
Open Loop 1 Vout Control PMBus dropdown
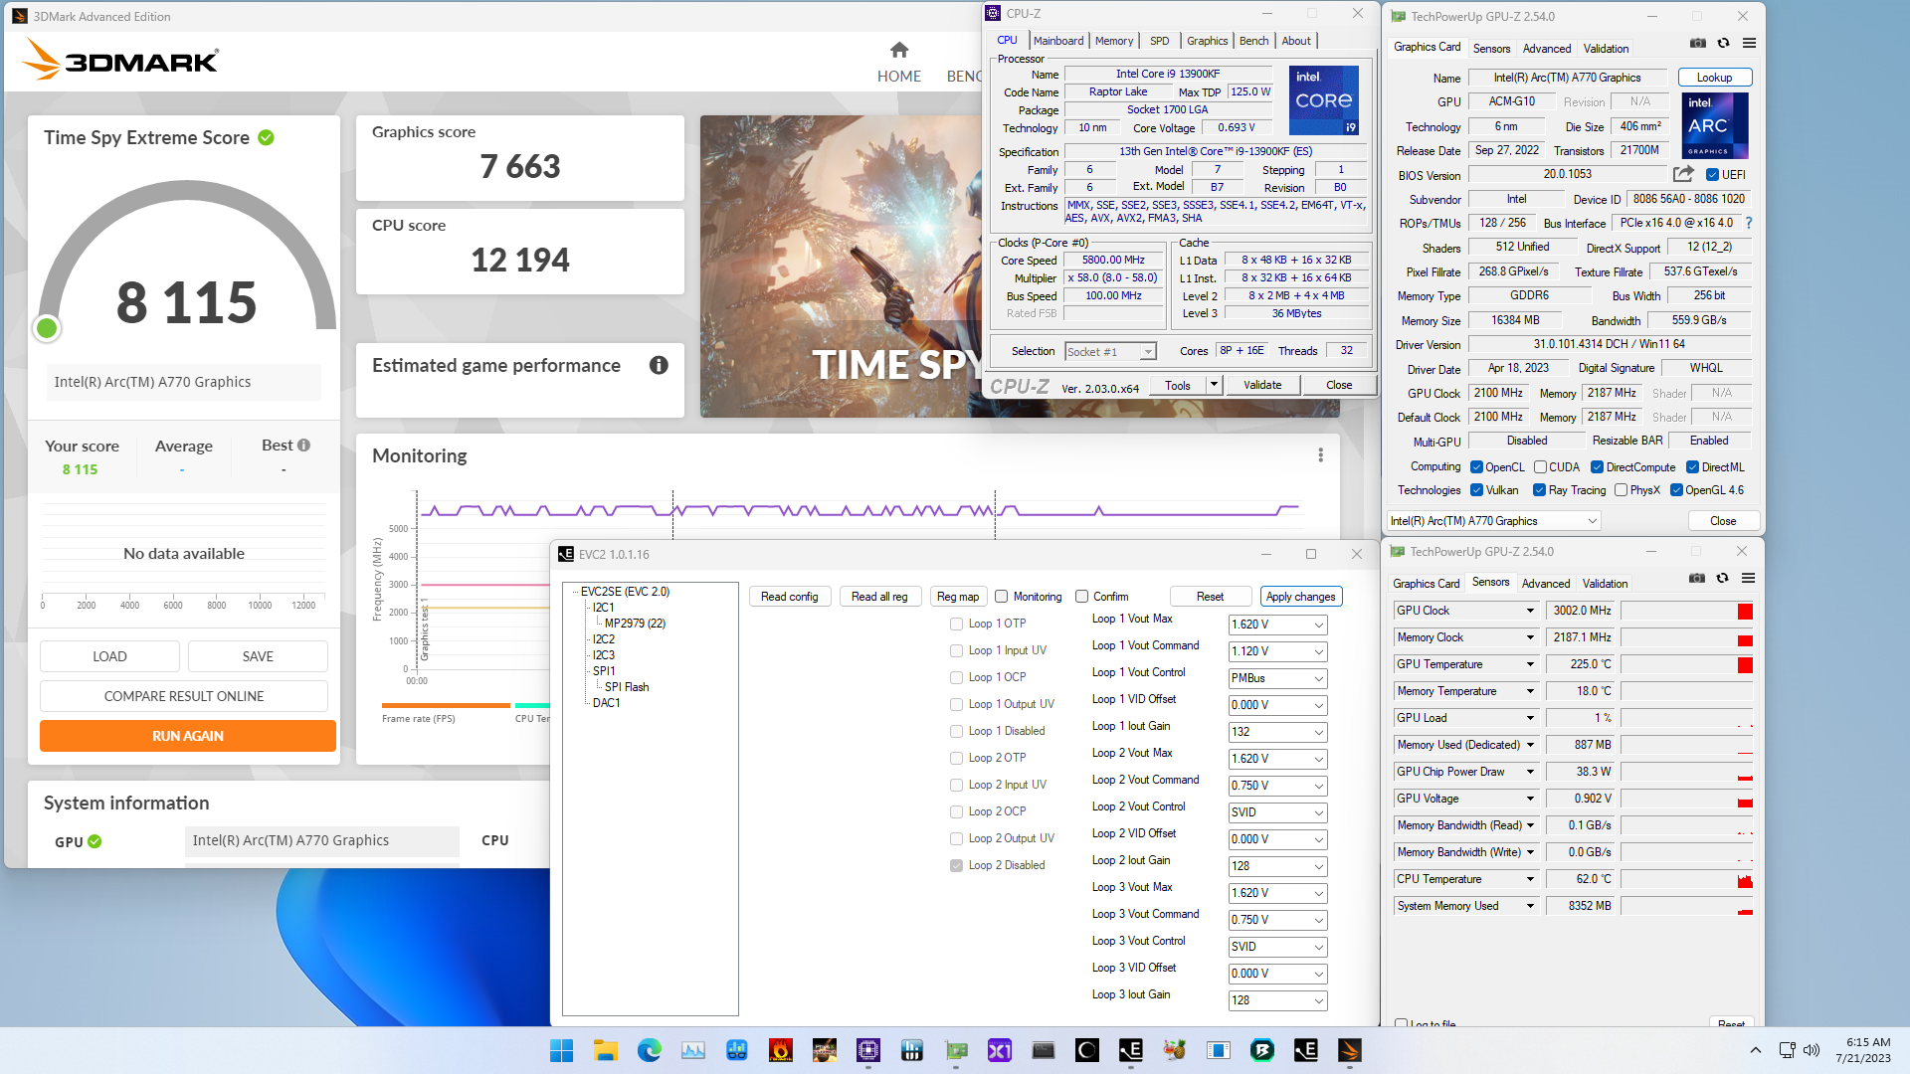(x=1277, y=678)
